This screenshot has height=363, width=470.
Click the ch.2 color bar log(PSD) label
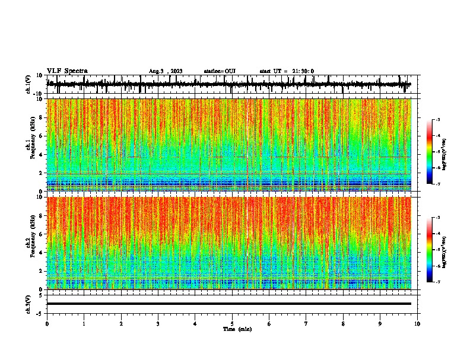[444, 252]
